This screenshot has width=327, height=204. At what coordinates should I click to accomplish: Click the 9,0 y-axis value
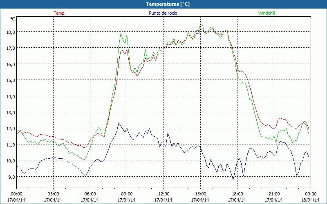coord(12,177)
